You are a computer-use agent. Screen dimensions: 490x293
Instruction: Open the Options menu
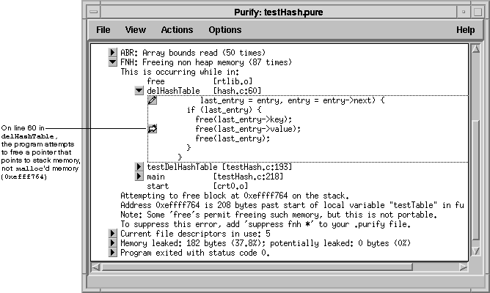pyautogui.click(x=225, y=30)
